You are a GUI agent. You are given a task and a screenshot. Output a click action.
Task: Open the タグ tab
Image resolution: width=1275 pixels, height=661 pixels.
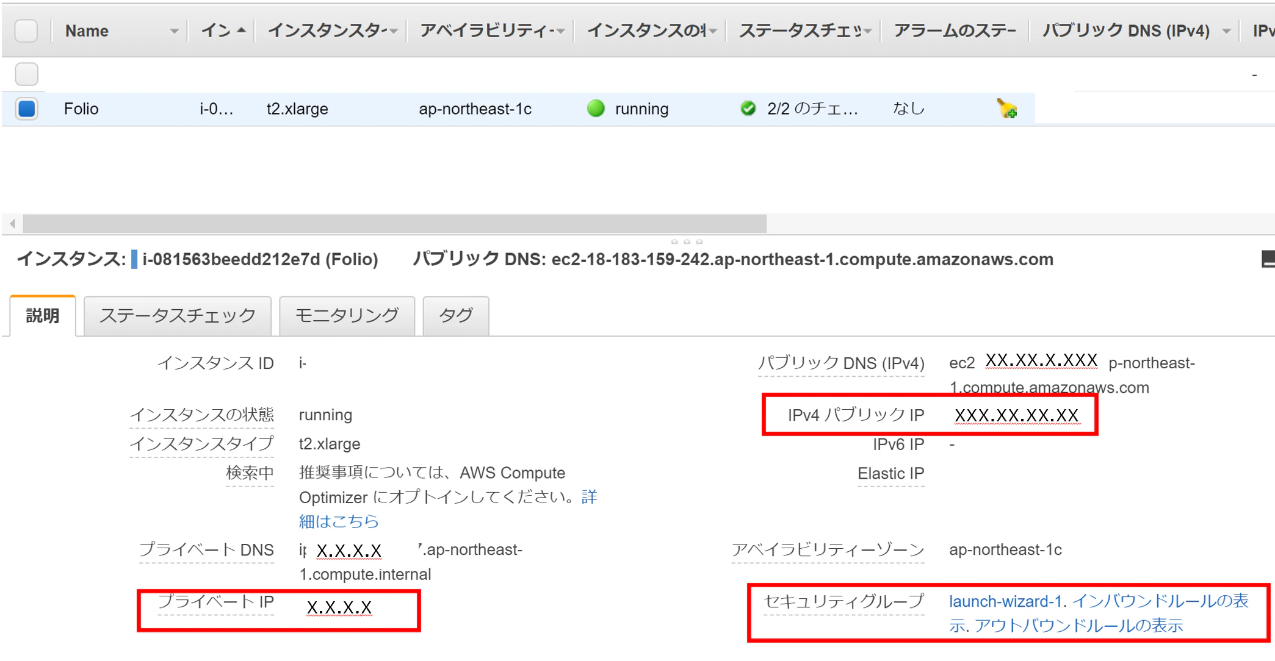tap(455, 315)
